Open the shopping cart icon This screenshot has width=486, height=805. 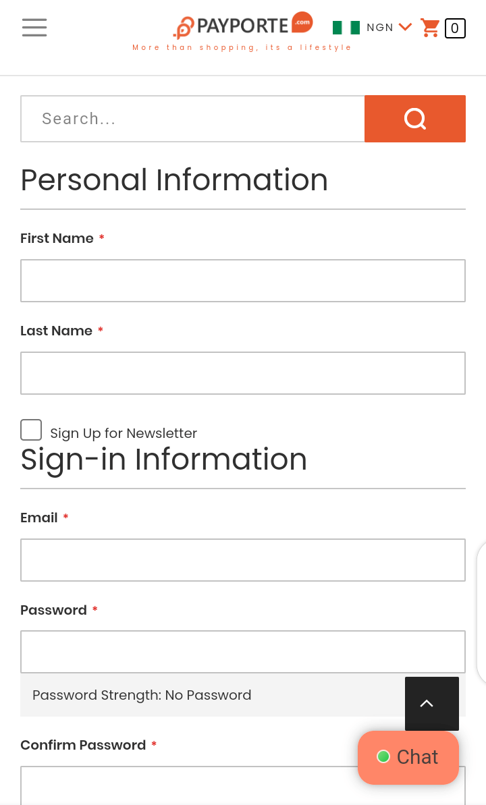[x=430, y=28]
